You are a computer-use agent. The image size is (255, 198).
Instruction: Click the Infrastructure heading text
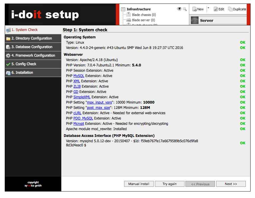pos(139,9)
